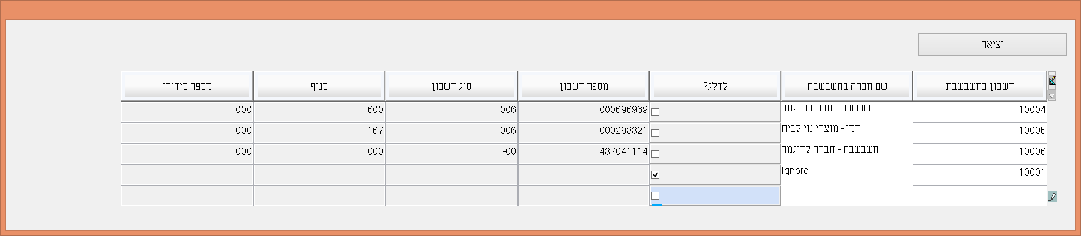The width and height of the screenshot is (1081, 236).
Task: Click the מספר סידורי column header
Action: tap(187, 86)
